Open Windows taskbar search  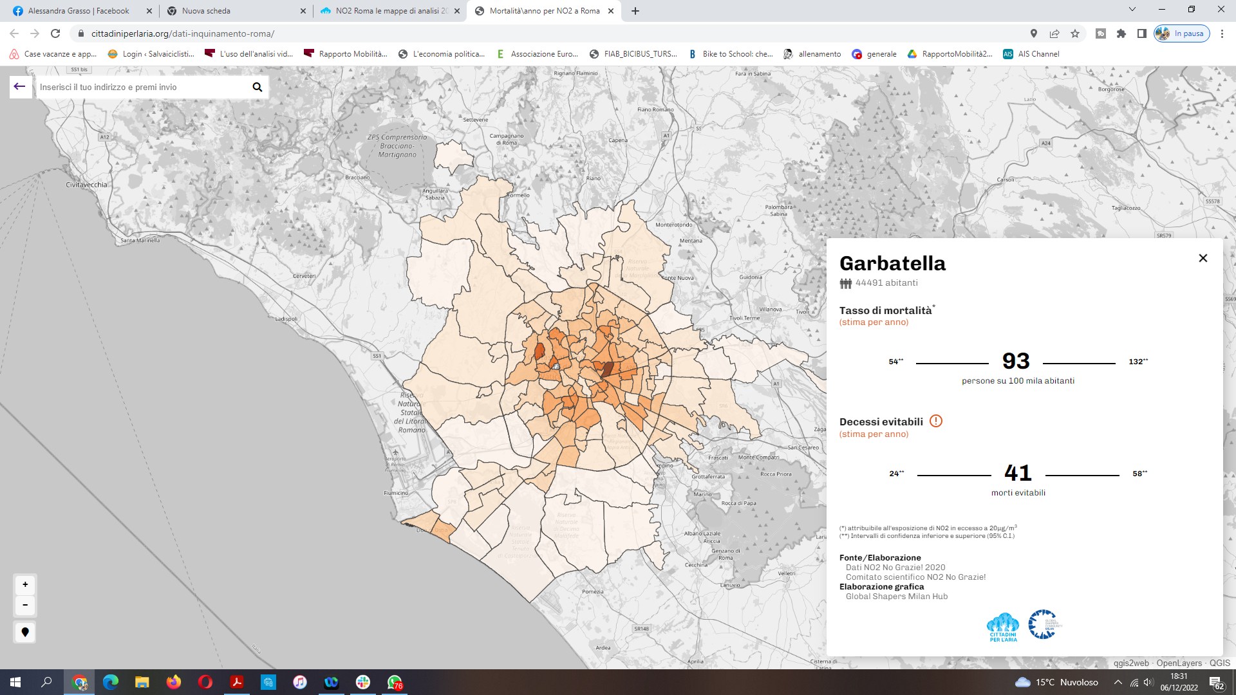pos(47,682)
